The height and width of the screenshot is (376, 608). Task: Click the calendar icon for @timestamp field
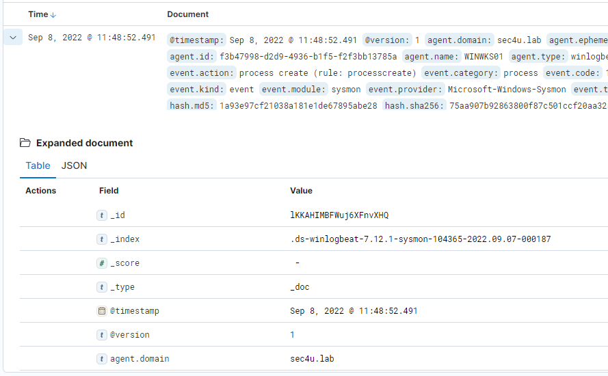pos(102,311)
